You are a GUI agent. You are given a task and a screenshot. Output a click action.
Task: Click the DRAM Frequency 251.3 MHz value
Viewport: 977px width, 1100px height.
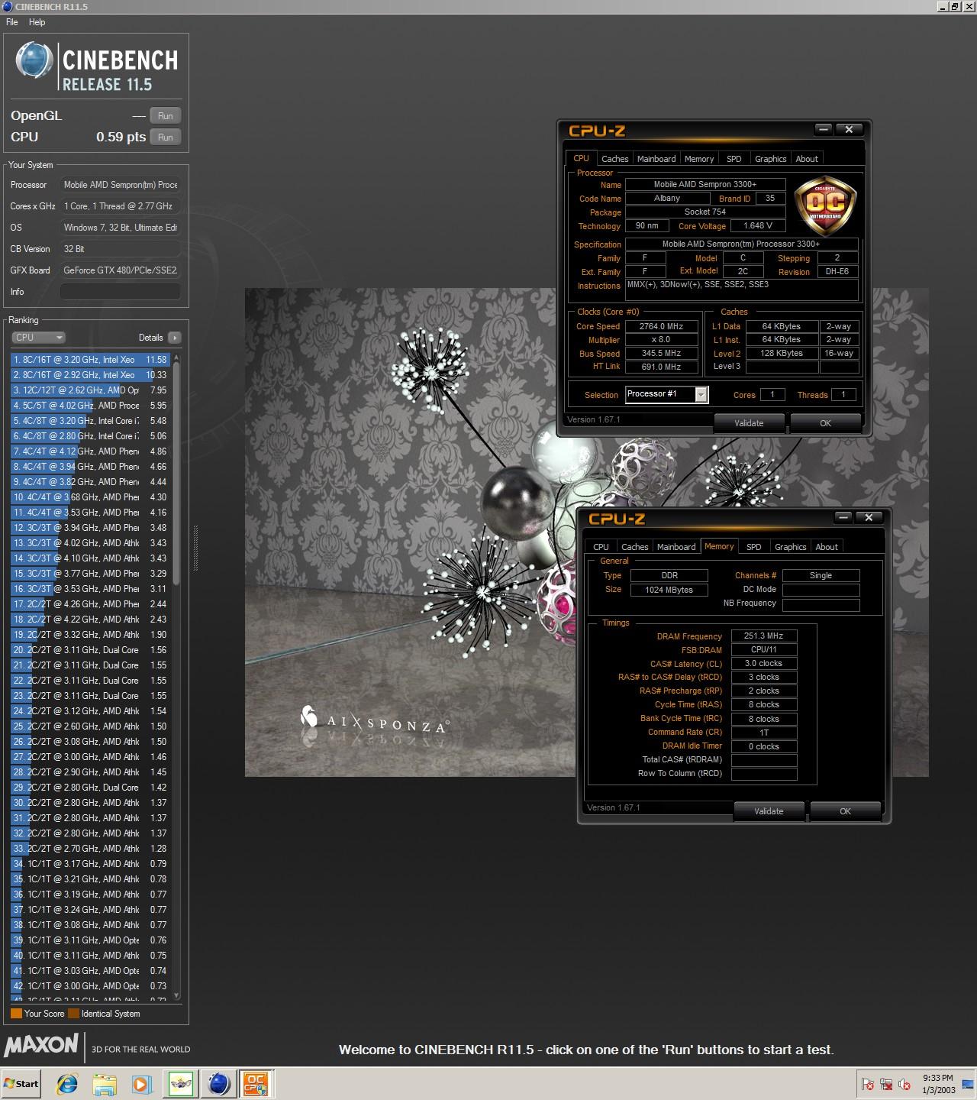coord(763,636)
